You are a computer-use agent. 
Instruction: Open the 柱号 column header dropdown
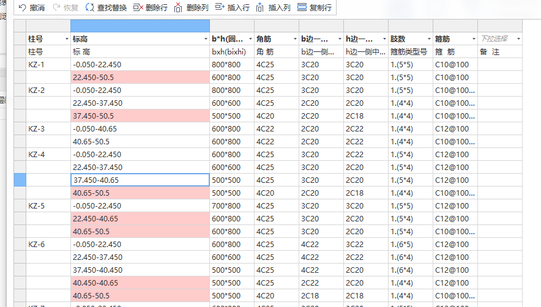pyautogui.click(x=67, y=39)
